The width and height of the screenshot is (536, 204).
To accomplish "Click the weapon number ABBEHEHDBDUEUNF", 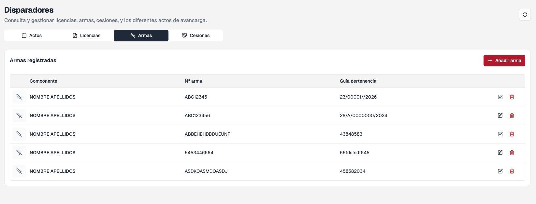I will click(208, 134).
